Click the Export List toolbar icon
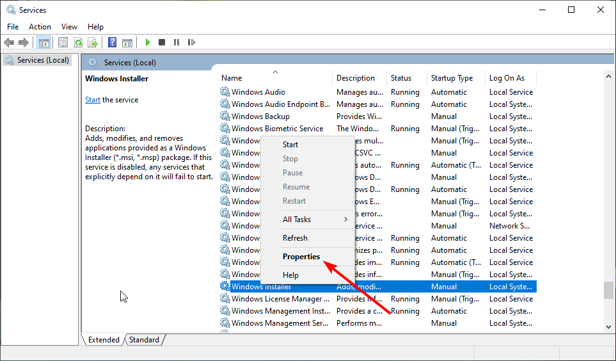The height and width of the screenshot is (361, 616). [x=93, y=43]
